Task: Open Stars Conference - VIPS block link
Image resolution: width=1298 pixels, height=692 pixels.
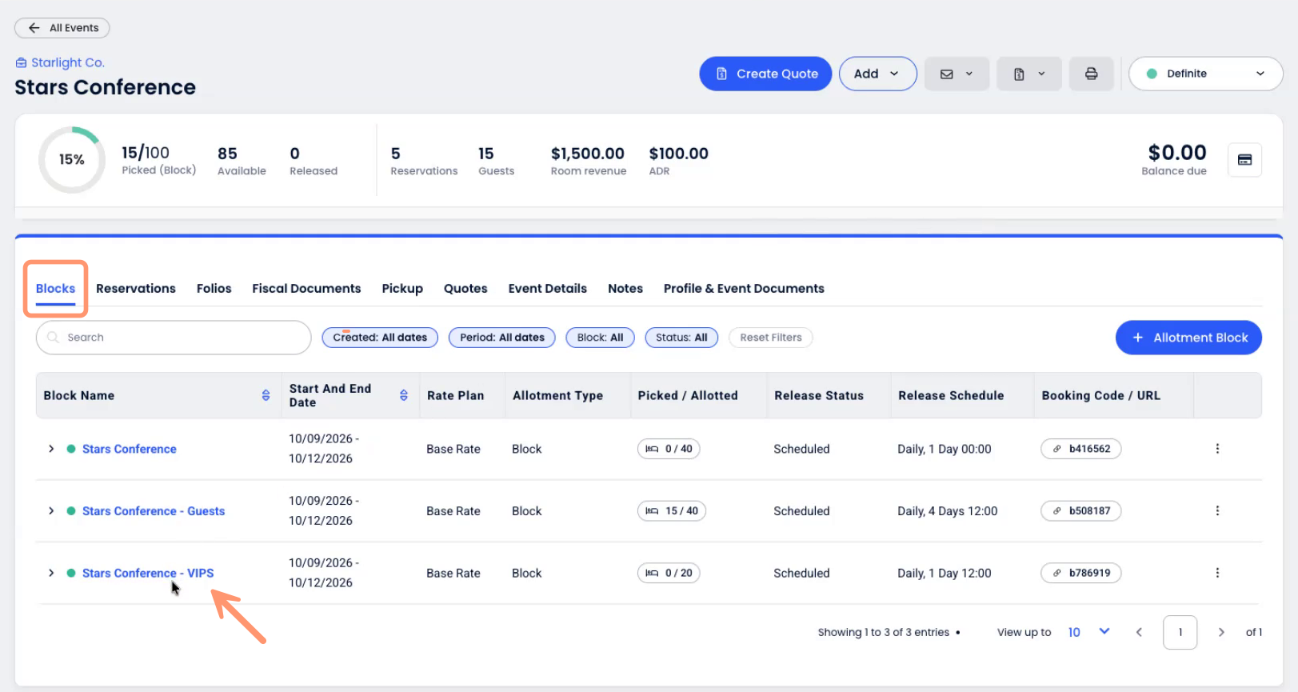Action: [148, 573]
